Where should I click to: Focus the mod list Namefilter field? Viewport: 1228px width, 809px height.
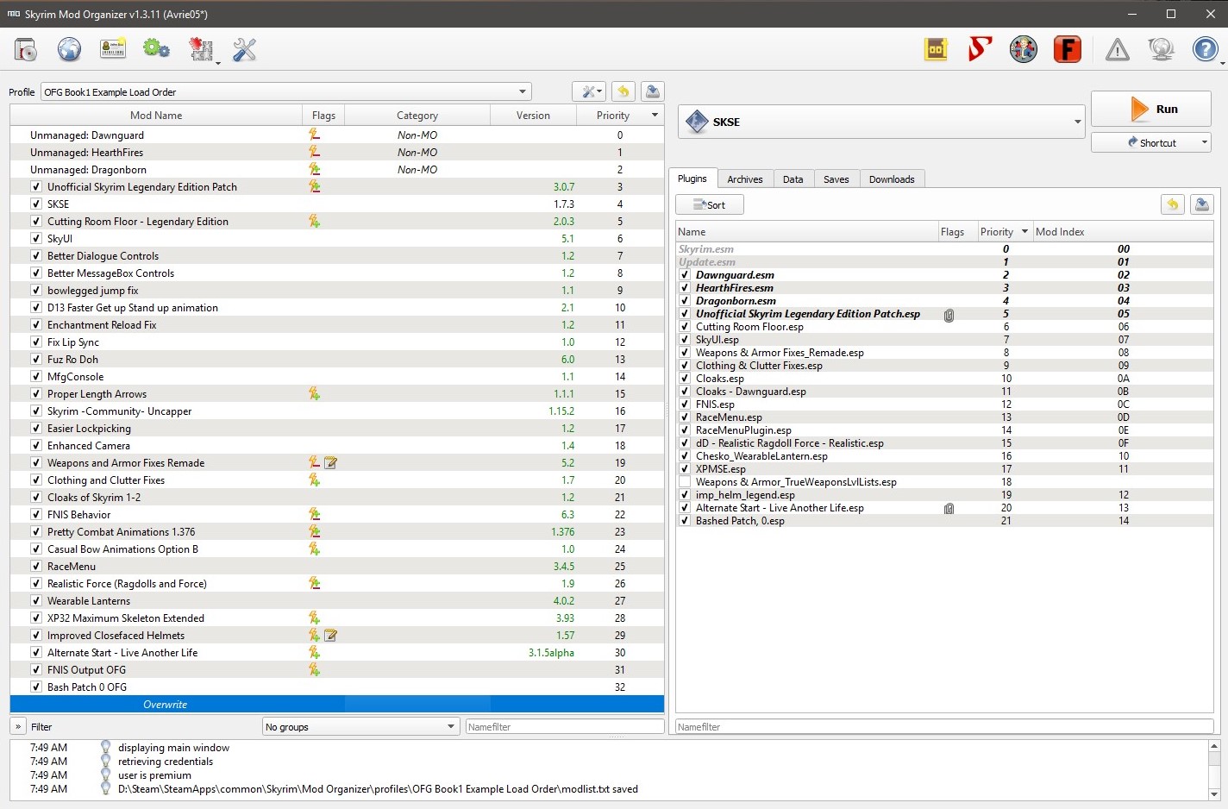click(564, 727)
